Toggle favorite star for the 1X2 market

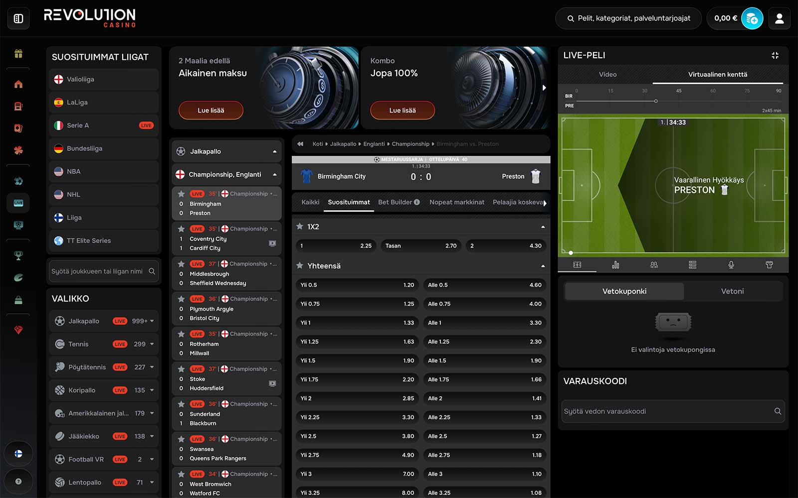tap(300, 227)
